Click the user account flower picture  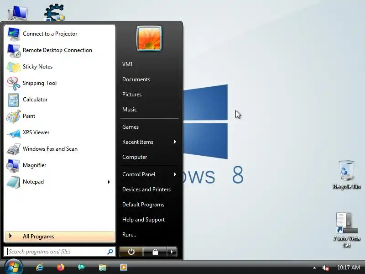(149, 38)
